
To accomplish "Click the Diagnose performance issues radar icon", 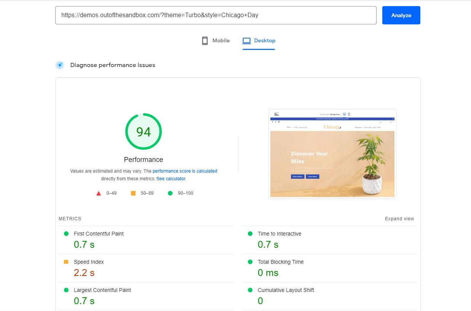I will 60,65.
